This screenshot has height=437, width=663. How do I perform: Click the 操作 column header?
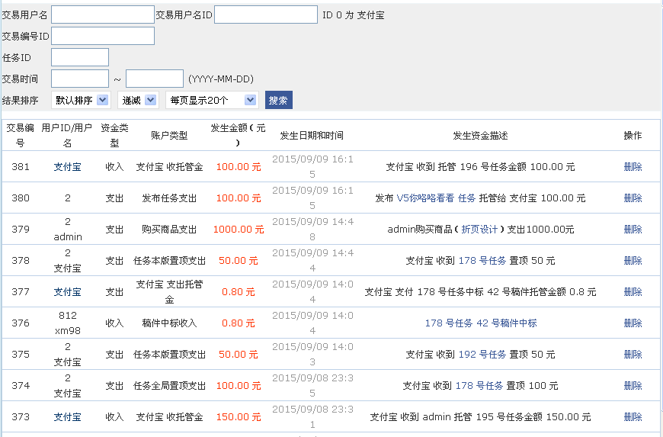(x=633, y=136)
